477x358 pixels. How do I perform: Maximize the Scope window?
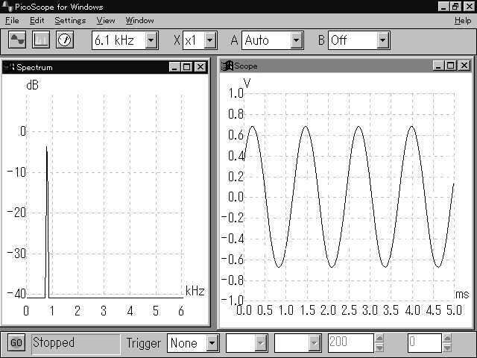point(450,66)
